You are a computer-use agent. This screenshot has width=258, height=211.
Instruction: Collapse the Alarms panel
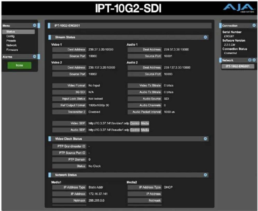pos(34,56)
